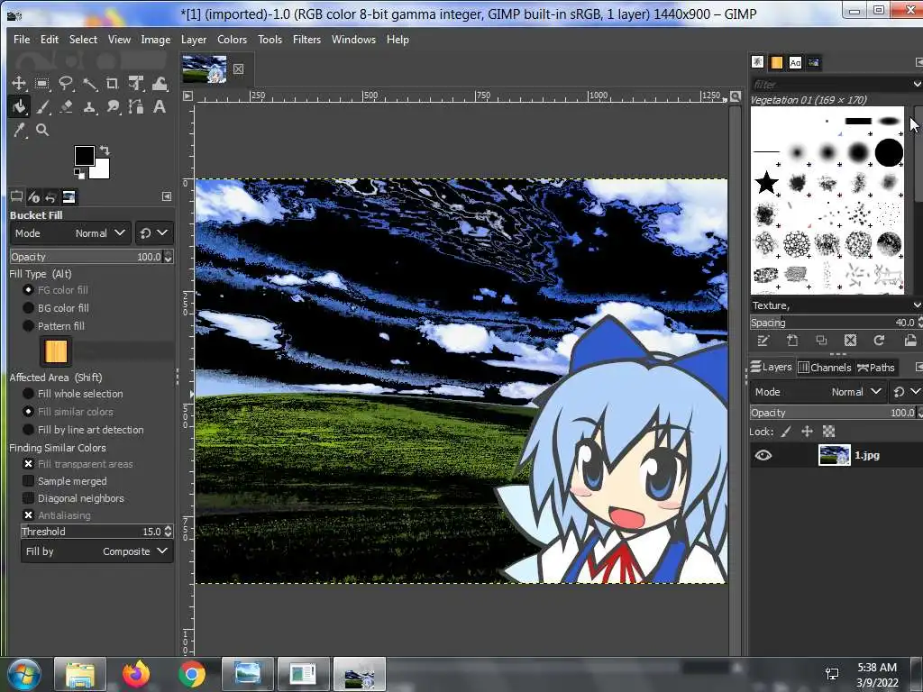
Task: Select the Smudge tool
Action: coord(113,106)
